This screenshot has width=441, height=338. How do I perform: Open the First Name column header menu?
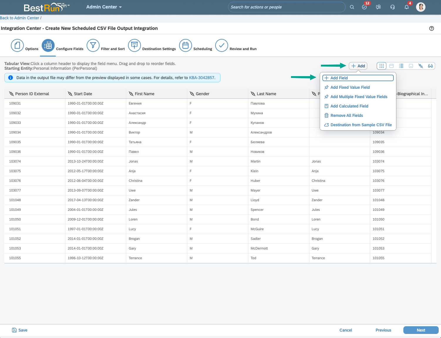click(x=144, y=94)
